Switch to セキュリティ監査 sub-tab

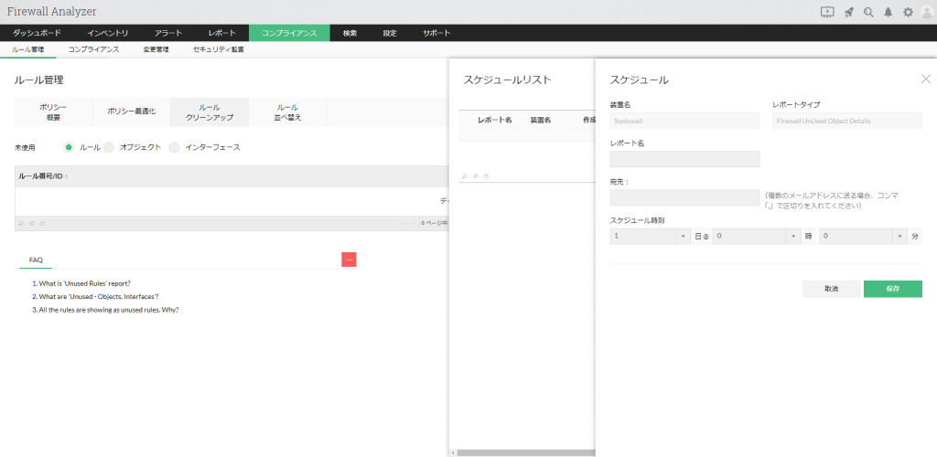point(218,49)
